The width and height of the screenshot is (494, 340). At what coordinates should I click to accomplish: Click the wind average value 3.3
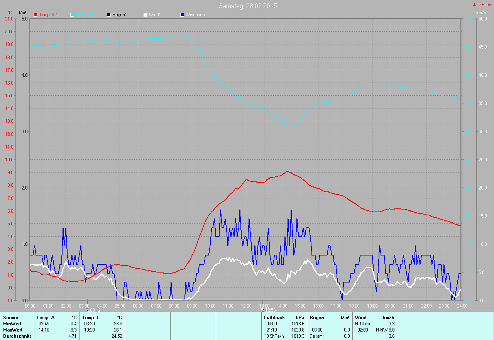[x=391, y=324]
